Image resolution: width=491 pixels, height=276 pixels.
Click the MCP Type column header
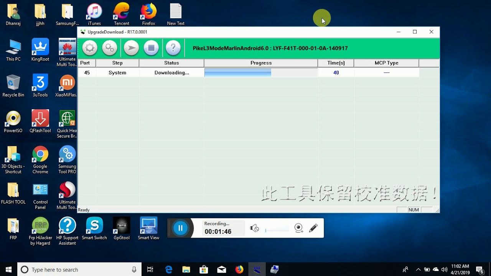tap(386, 63)
